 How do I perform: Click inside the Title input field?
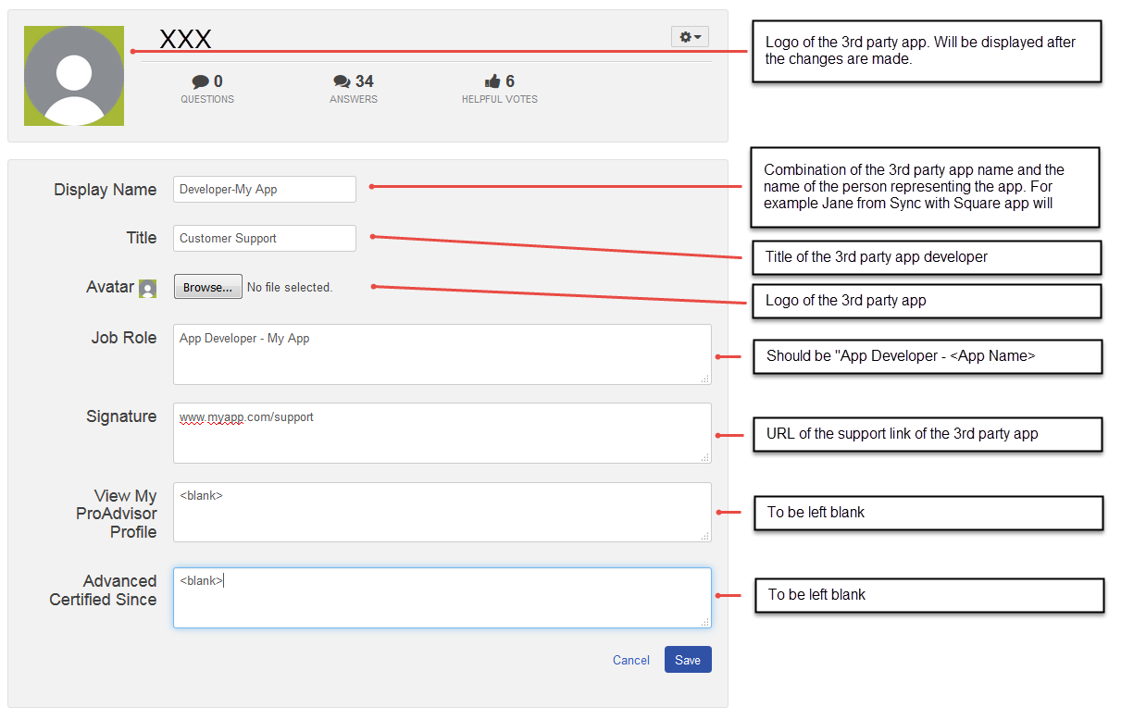[x=264, y=238]
